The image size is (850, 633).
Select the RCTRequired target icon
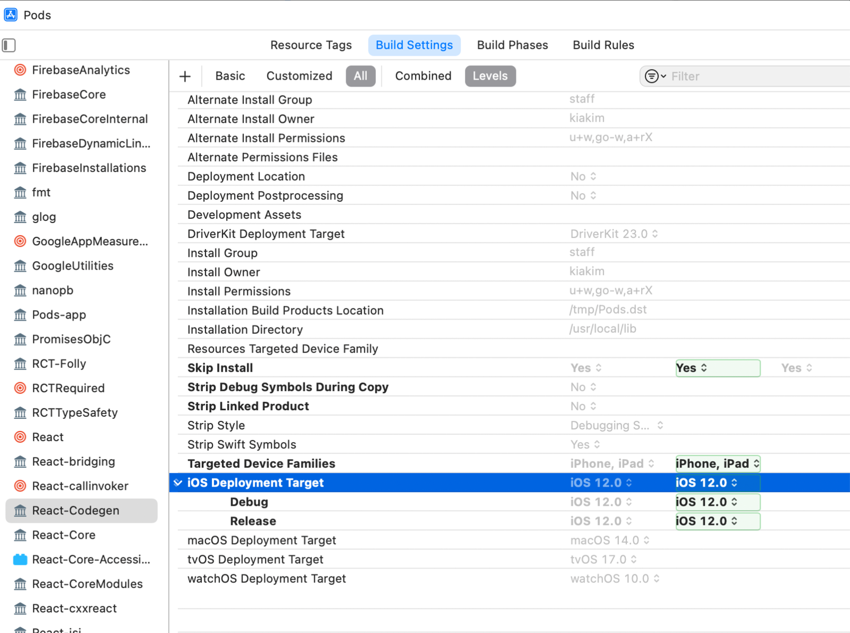coord(20,388)
